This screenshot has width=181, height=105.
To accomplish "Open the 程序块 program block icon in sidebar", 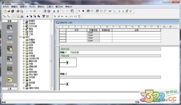I will point(10,29).
